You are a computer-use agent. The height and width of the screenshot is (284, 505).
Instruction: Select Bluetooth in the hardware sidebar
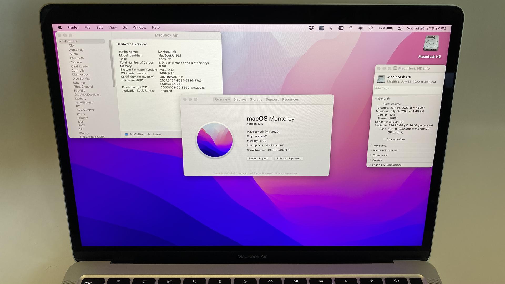(x=77, y=58)
